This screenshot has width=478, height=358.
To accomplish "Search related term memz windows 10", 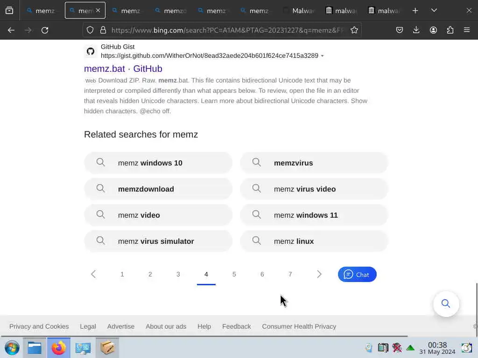I will pyautogui.click(x=158, y=163).
